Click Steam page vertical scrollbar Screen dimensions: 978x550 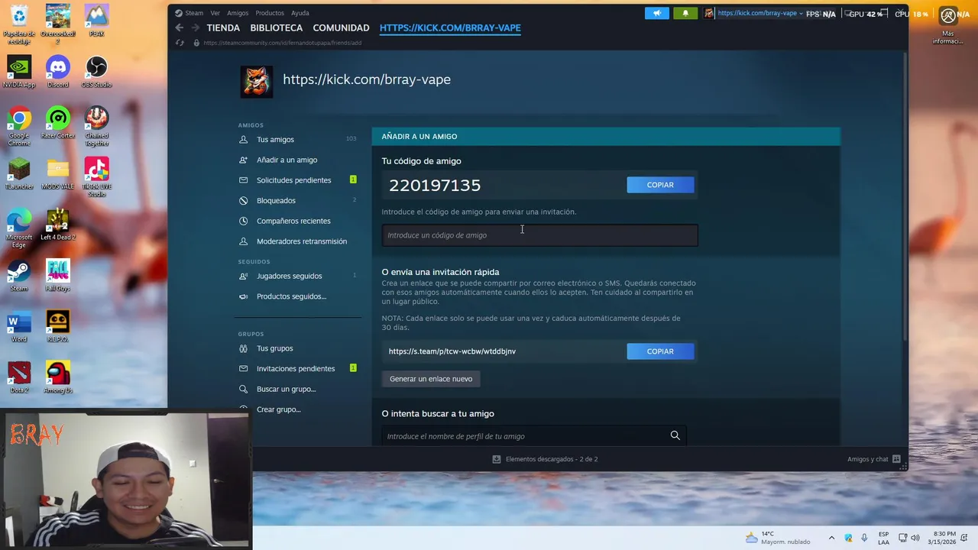(905, 197)
